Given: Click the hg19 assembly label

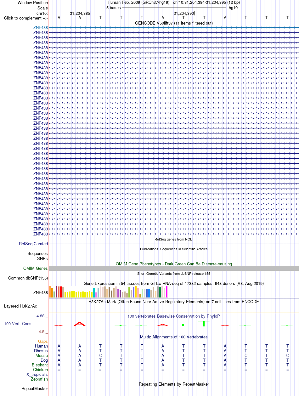Looking at the screenshot, I should 233,8.
